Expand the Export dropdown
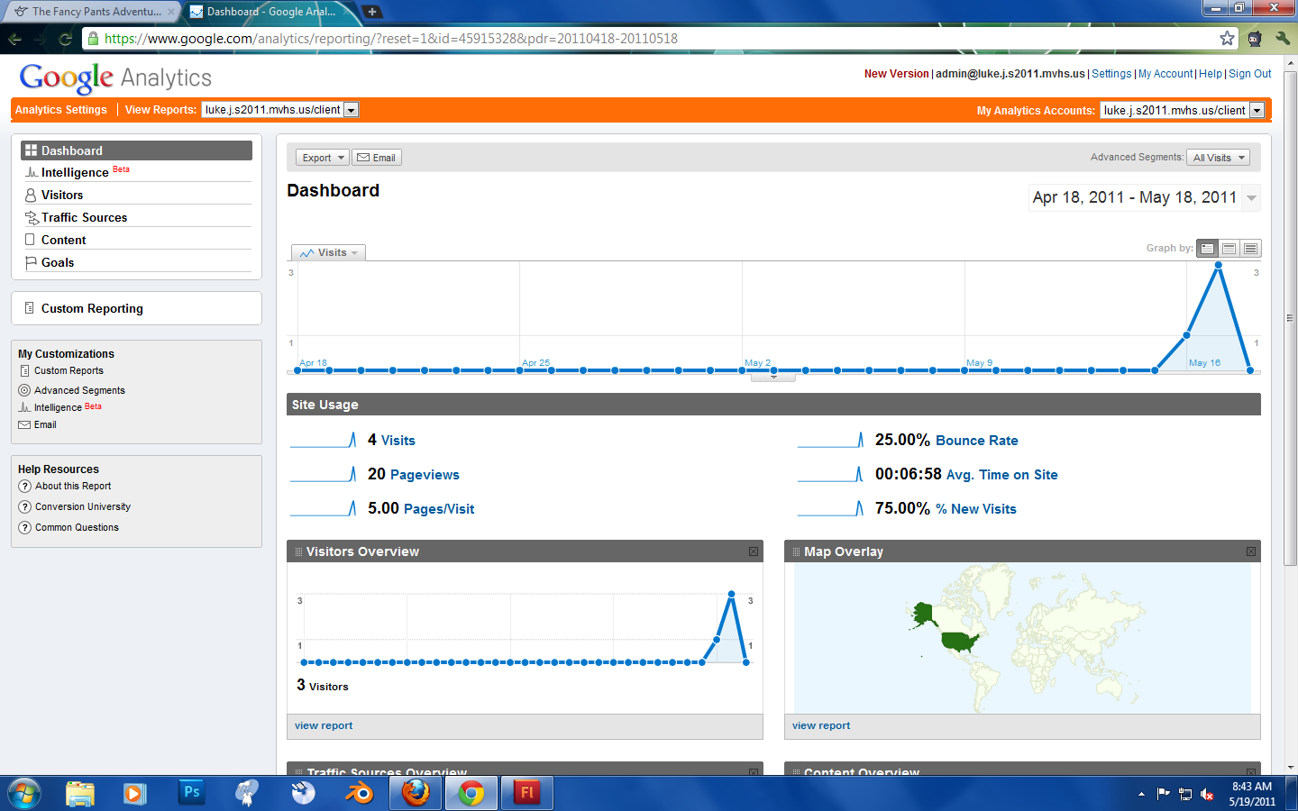Viewport: 1298px width, 811px height. [x=322, y=158]
